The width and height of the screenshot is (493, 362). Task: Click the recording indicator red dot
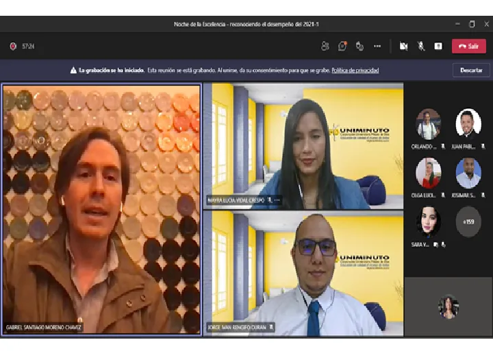tap(13, 46)
